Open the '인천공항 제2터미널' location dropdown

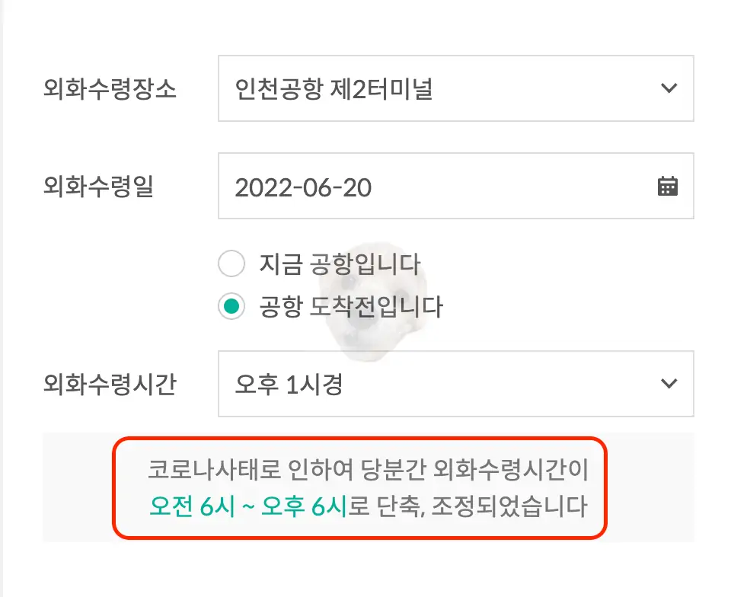pyautogui.click(x=455, y=88)
